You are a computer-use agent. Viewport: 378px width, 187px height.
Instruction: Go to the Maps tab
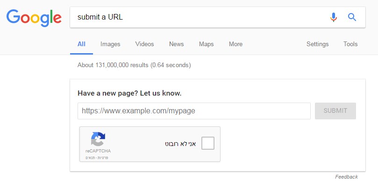pyautogui.click(x=206, y=44)
